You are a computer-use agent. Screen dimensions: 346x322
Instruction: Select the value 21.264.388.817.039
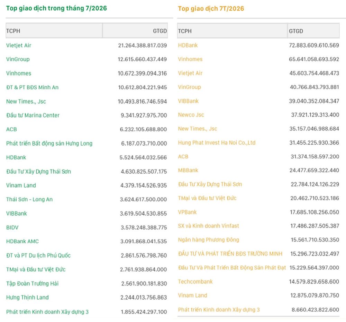point(143,45)
